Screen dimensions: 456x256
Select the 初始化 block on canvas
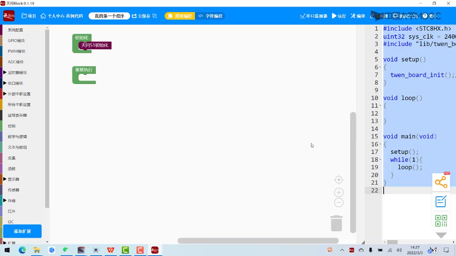[81, 37]
